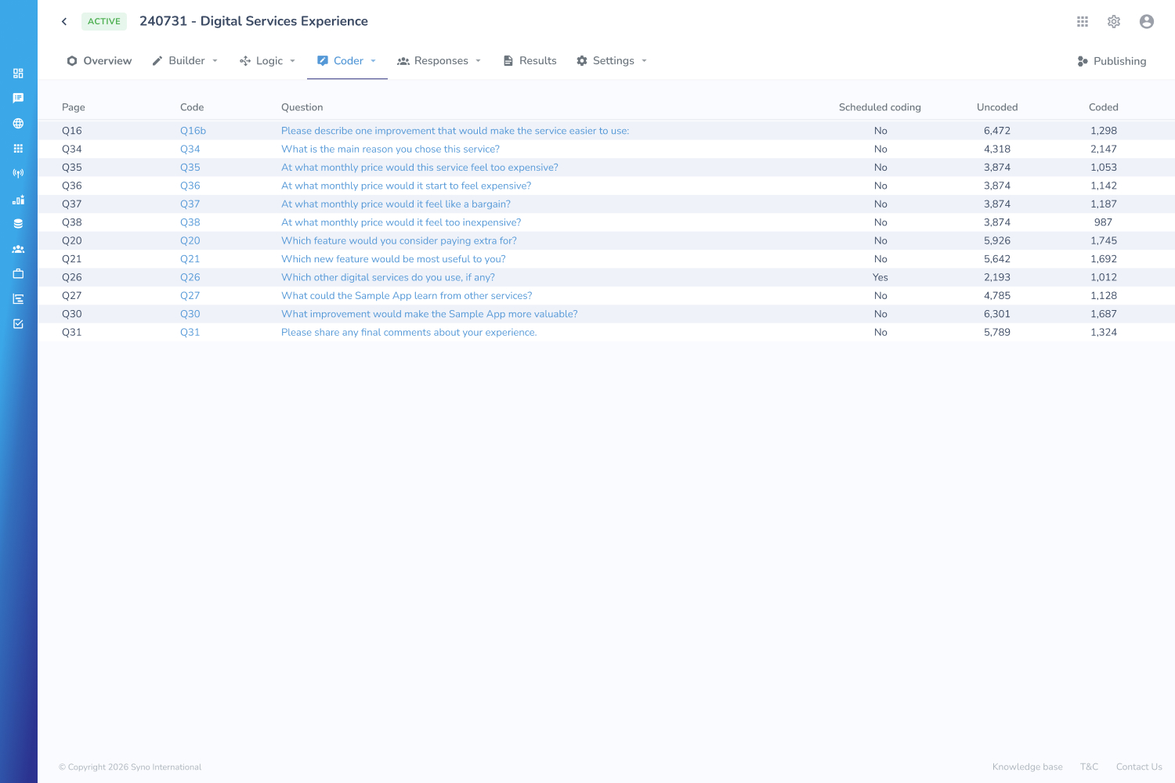Click the grid icon in sidebar

tap(18, 149)
